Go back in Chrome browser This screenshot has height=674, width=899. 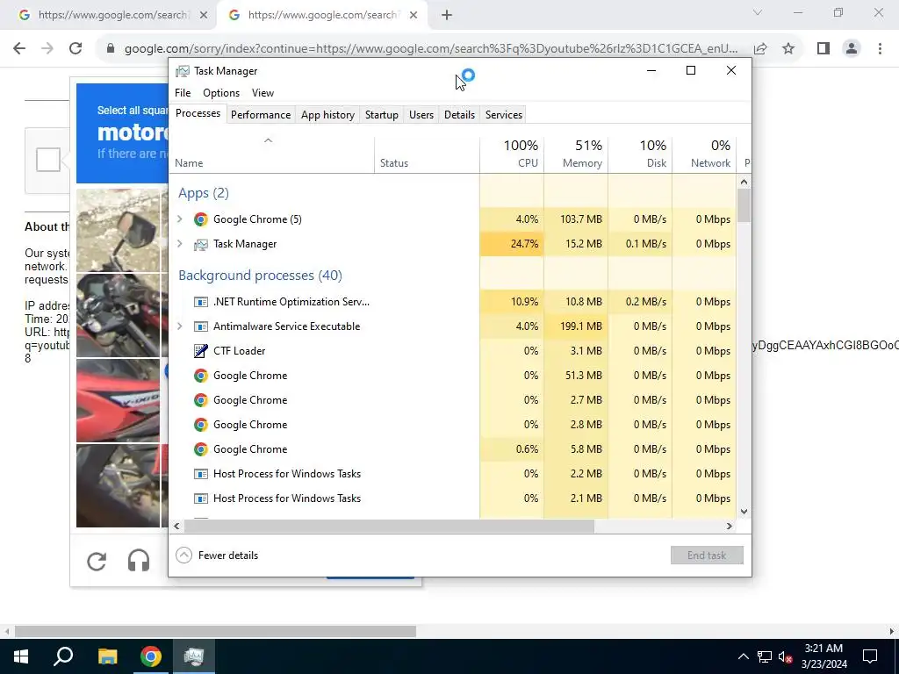(x=19, y=48)
